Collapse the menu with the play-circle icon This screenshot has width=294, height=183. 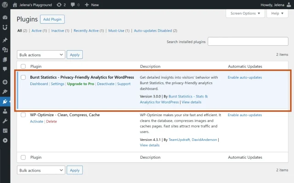coord(5,140)
